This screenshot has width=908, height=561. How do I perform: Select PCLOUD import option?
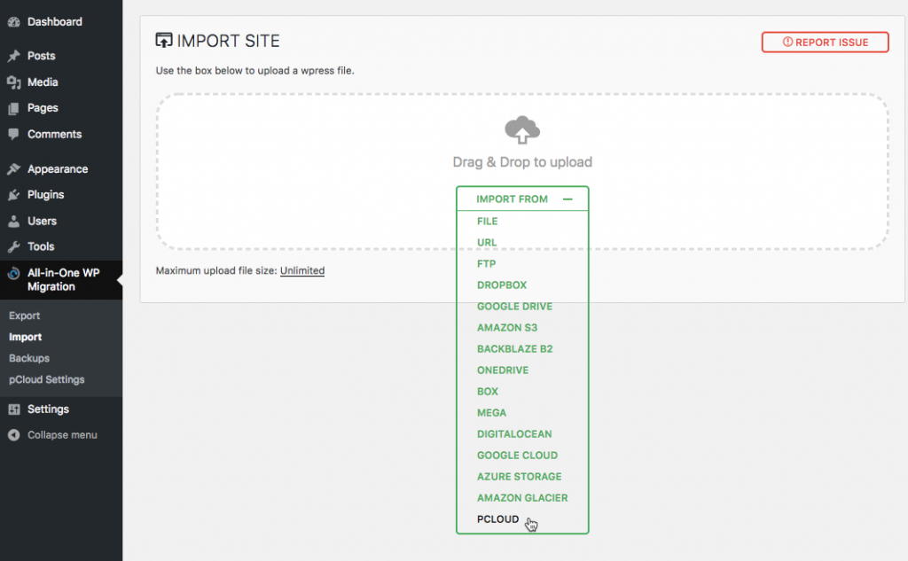tap(498, 519)
